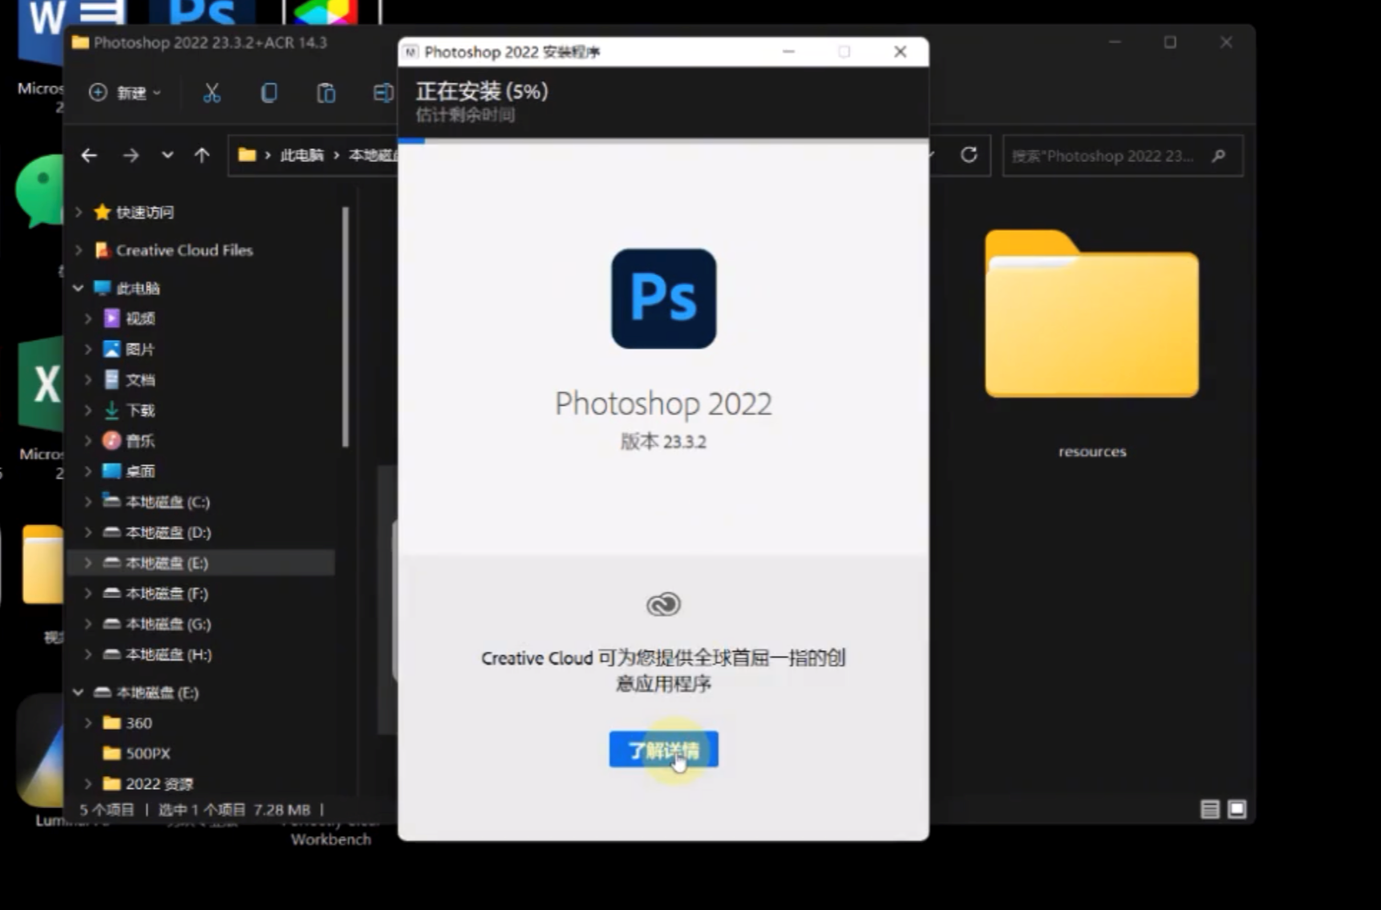
Task: Select 本地磁盘 (D:) in the navigation pane
Action: 167,532
